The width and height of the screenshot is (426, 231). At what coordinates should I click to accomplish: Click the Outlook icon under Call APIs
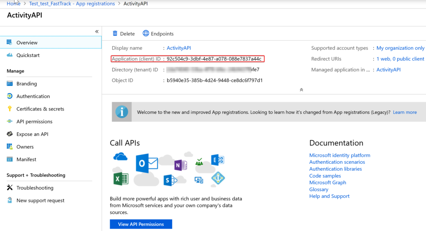click(147, 163)
